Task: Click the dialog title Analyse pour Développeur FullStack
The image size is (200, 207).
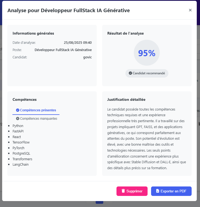Action: (68, 11)
